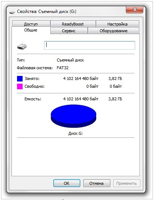The width and height of the screenshot is (154, 200).
Task: Confirm with the OK button
Action: [x=67, y=183]
